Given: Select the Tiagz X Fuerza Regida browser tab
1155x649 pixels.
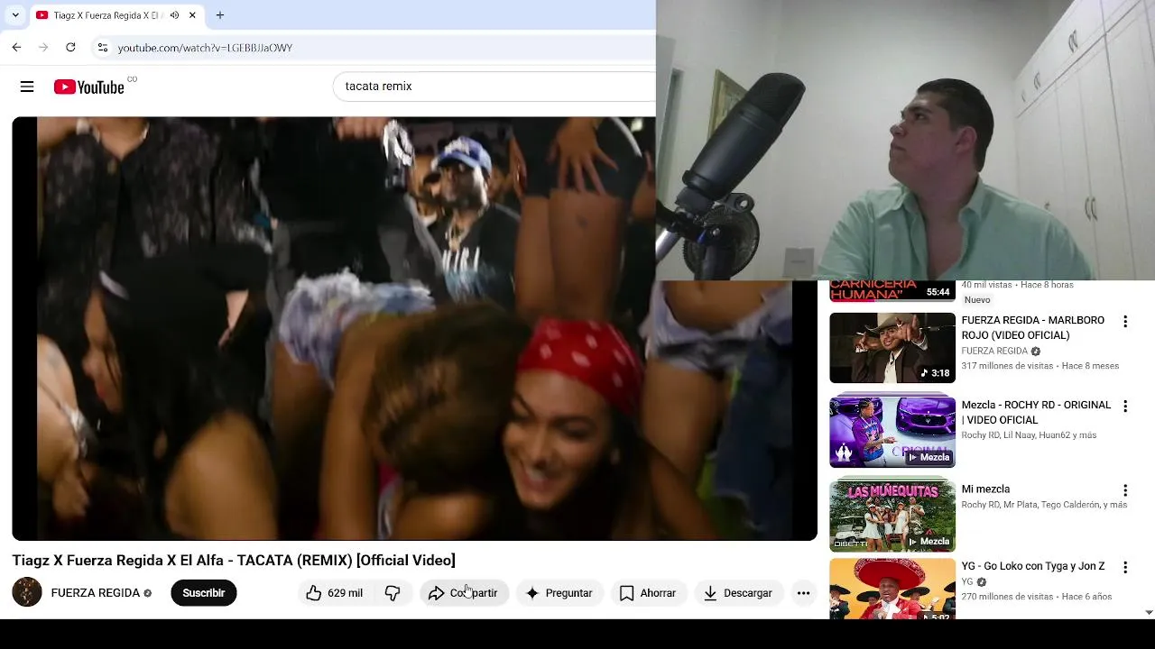Looking at the screenshot, I should pyautogui.click(x=115, y=15).
